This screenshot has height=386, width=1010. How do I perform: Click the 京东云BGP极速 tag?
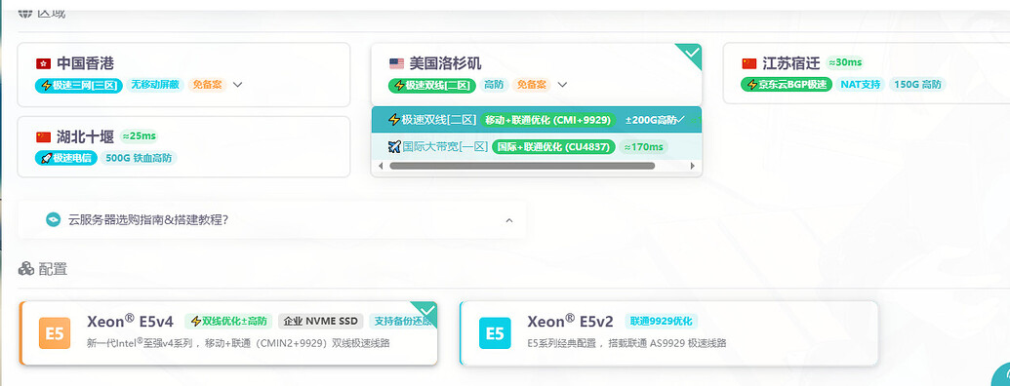click(788, 84)
